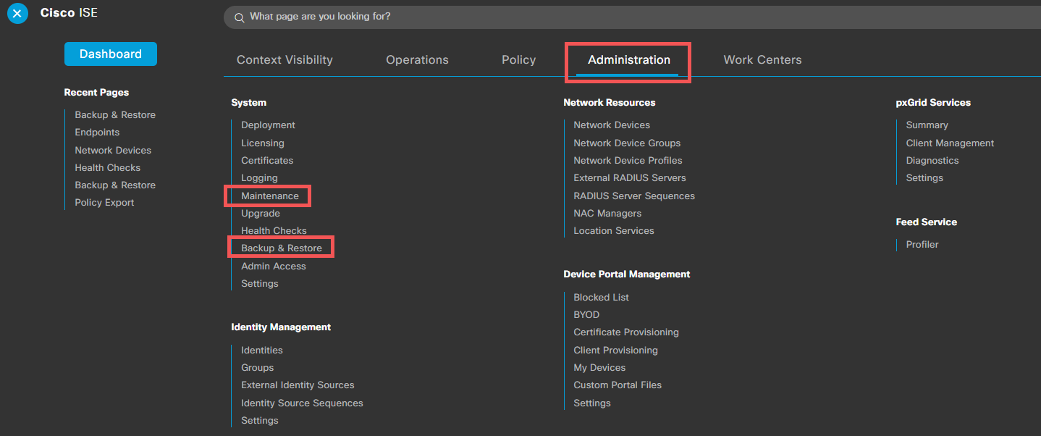Select pxGrid Client Management
Image resolution: width=1041 pixels, height=436 pixels.
[950, 143]
